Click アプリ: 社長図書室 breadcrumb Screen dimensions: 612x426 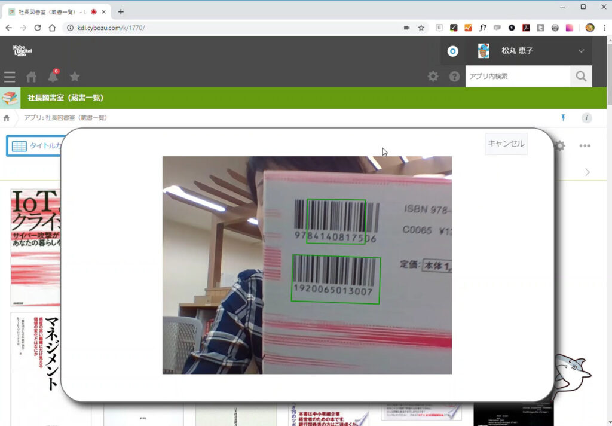click(x=65, y=118)
